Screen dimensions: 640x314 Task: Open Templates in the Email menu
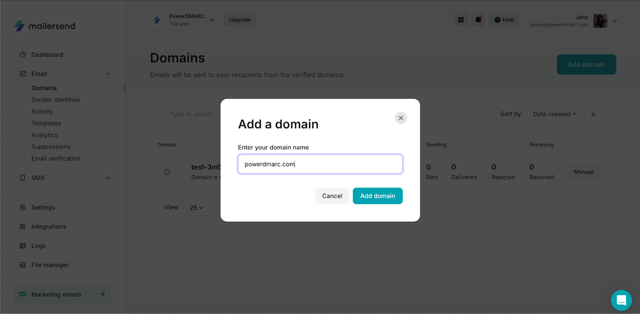pyautogui.click(x=46, y=123)
